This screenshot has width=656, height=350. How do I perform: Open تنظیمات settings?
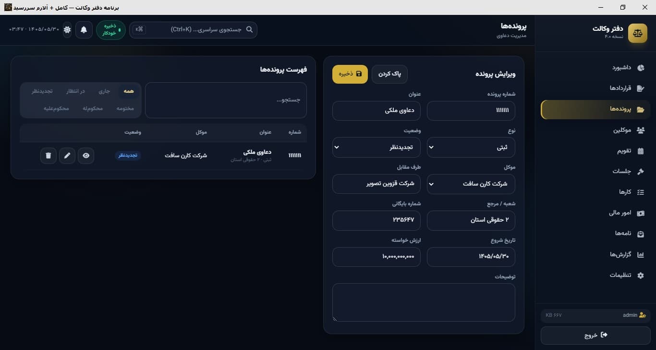pyautogui.click(x=595, y=275)
